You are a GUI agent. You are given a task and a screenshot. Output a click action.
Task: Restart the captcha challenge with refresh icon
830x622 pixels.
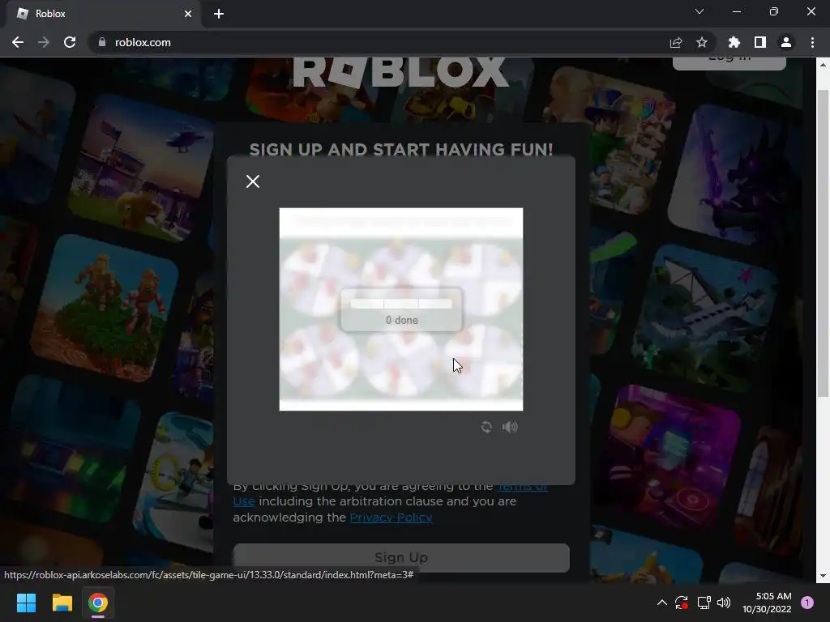click(x=486, y=427)
